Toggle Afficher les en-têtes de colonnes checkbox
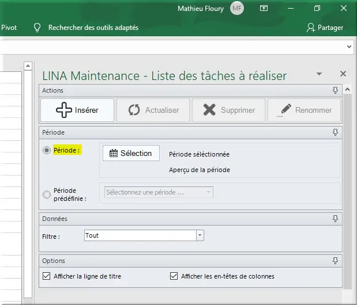 coord(174,276)
